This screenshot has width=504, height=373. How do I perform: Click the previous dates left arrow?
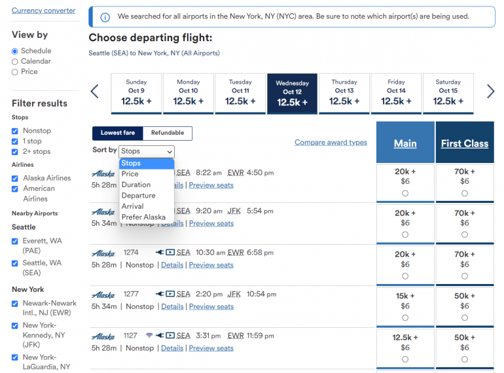click(95, 92)
